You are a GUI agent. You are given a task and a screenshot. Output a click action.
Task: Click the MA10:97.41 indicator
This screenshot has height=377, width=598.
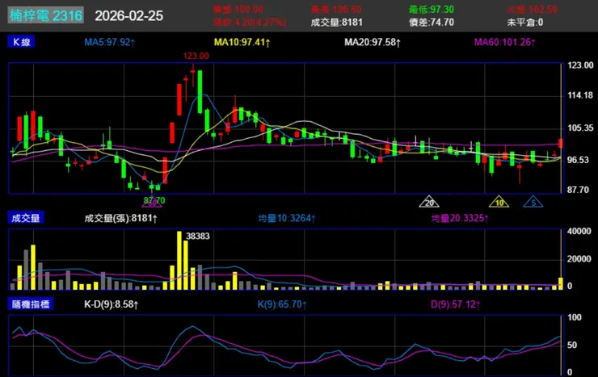[242, 42]
